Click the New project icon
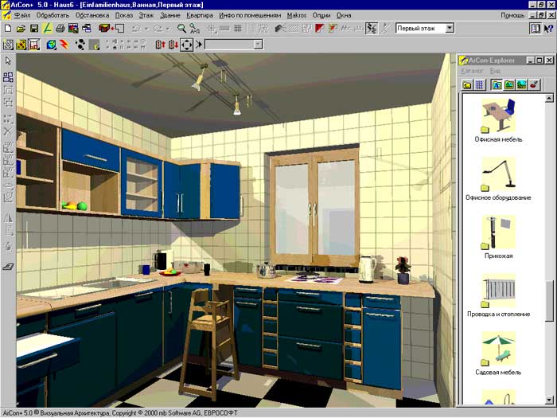Image resolution: width=557 pixels, height=418 pixels. pos(8,28)
